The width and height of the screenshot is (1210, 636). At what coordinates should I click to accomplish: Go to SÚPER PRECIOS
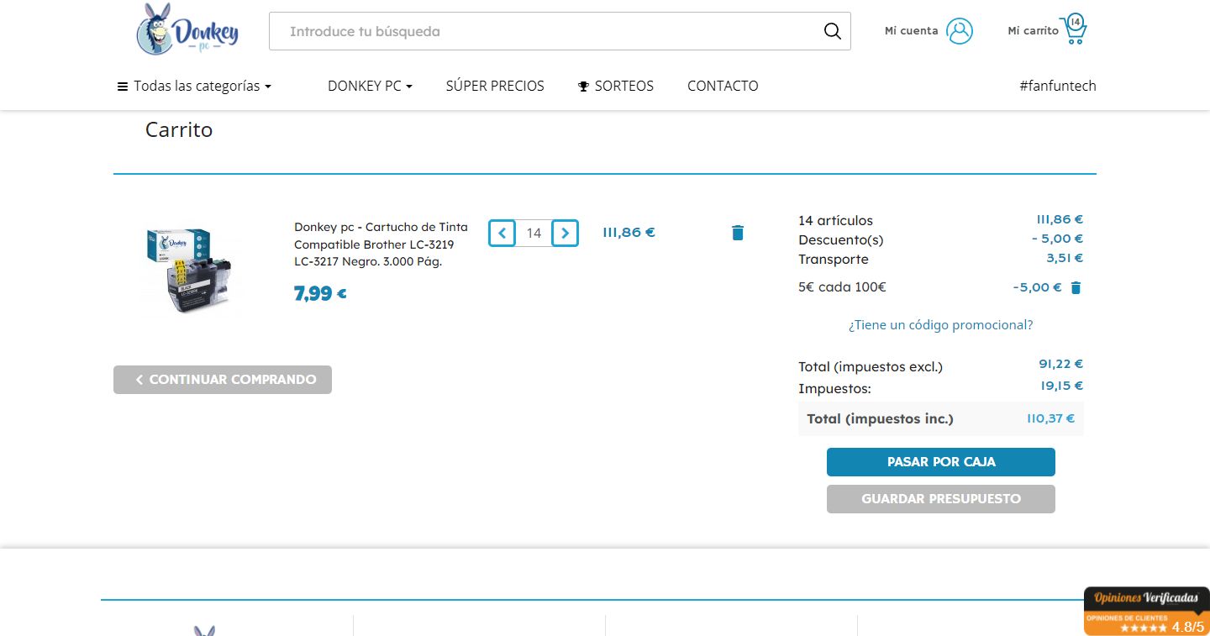click(495, 86)
